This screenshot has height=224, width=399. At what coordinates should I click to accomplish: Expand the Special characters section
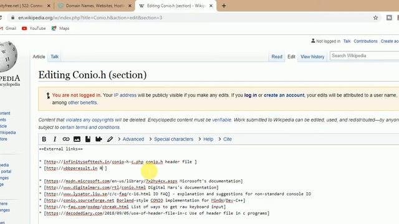click(x=171, y=139)
